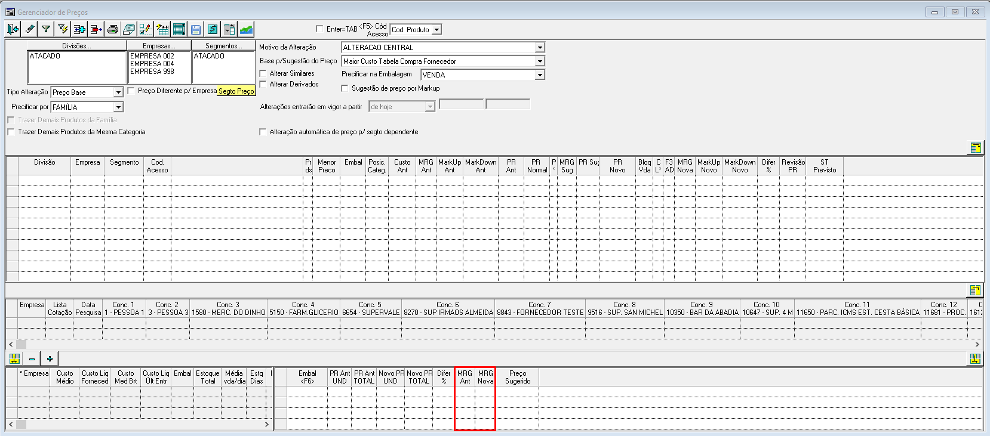990x436 pixels.
Task: Click right arrow of cost grid scrollbar
Action: (x=267, y=424)
